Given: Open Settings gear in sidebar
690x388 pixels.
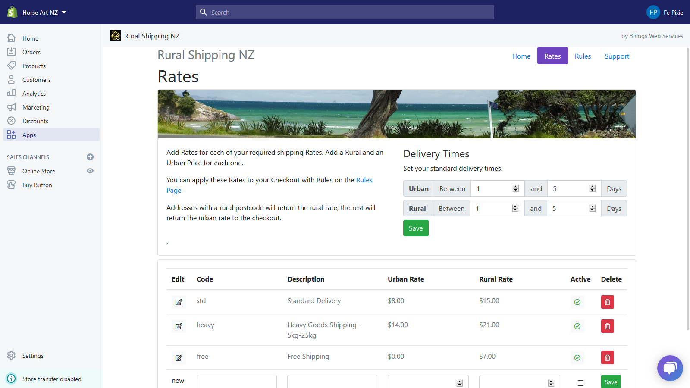Looking at the screenshot, I should [x=12, y=356].
